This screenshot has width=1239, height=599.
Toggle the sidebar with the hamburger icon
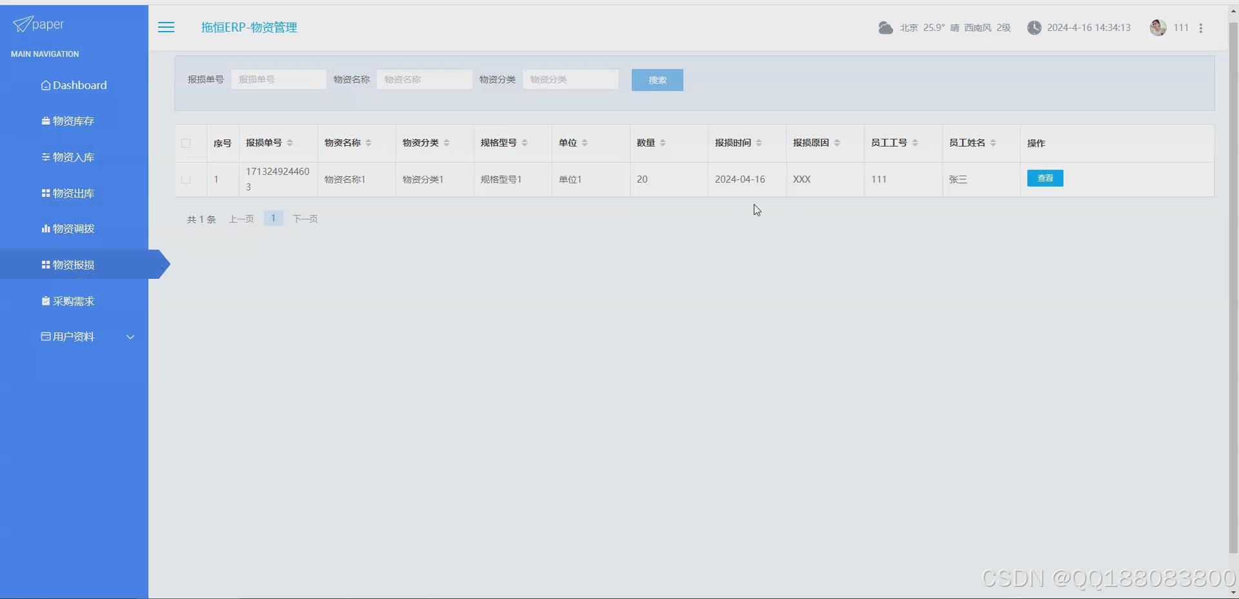(x=166, y=27)
